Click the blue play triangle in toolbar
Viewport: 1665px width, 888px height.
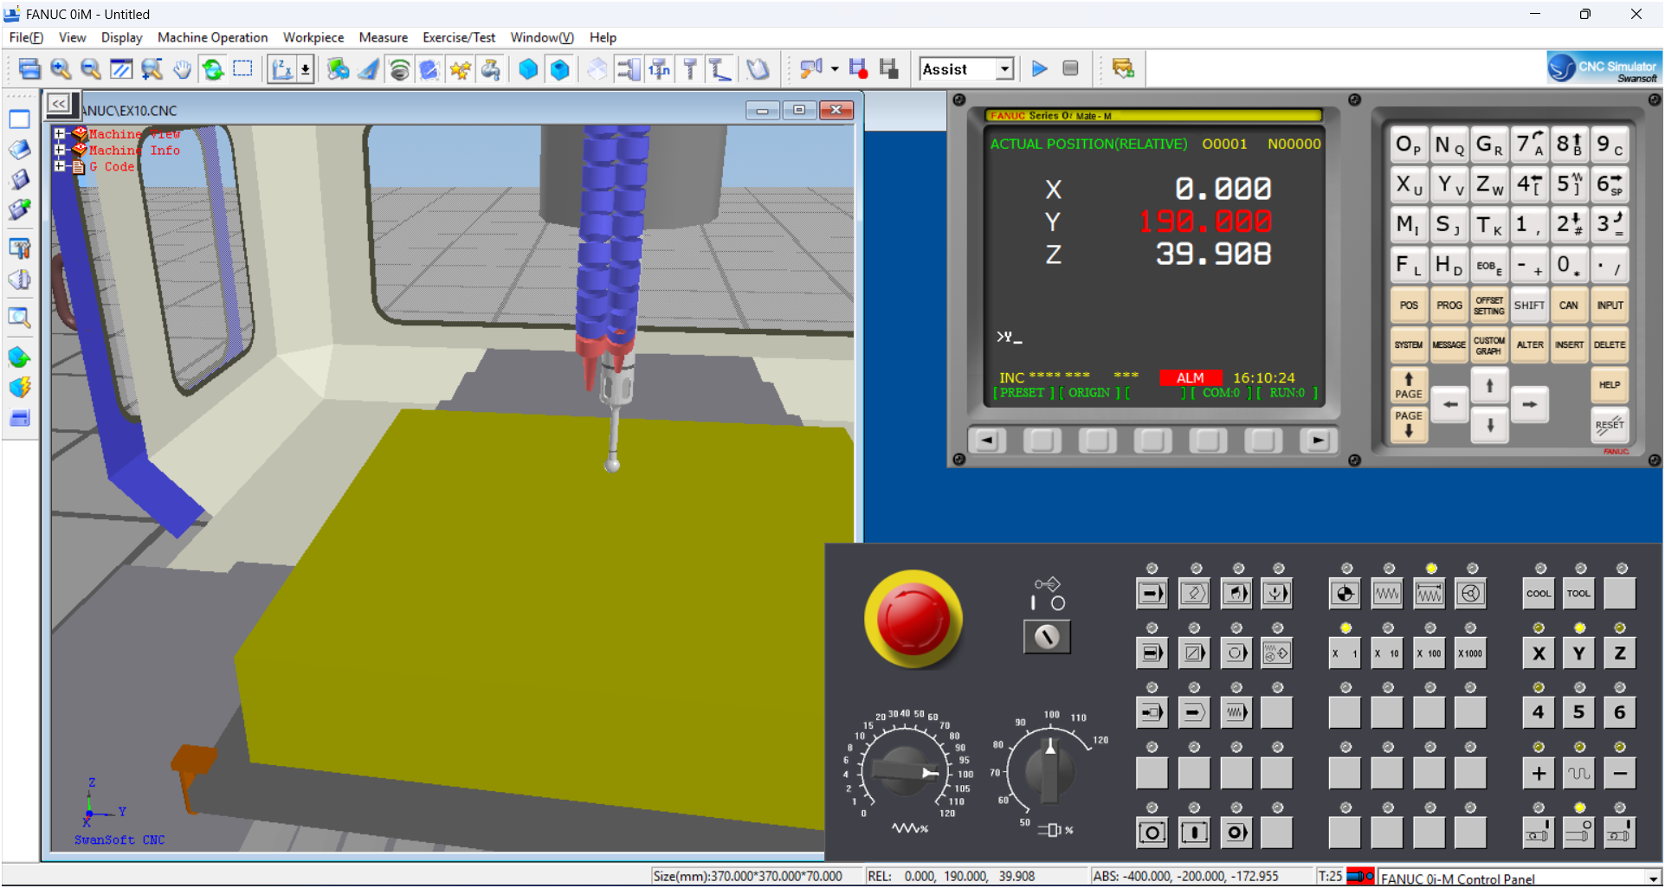click(x=1040, y=68)
